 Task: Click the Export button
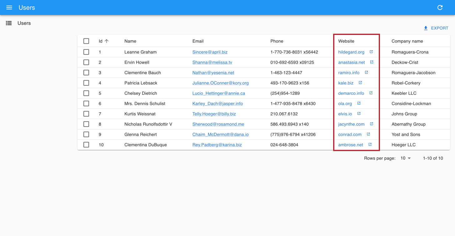[x=436, y=28]
